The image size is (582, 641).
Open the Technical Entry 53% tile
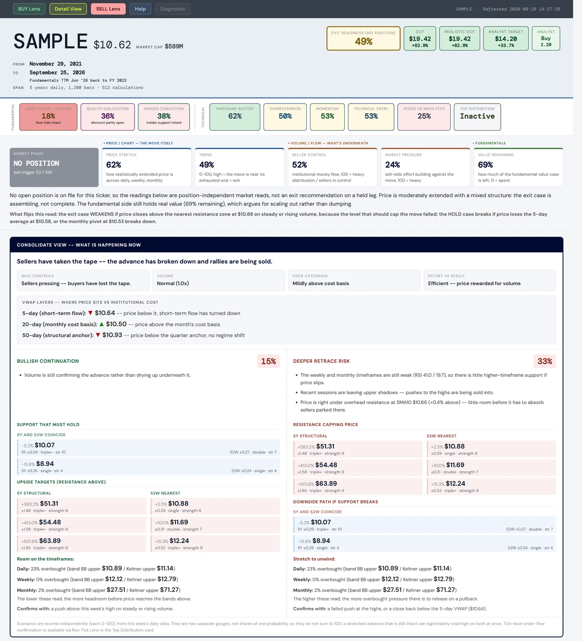pos(371,117)
